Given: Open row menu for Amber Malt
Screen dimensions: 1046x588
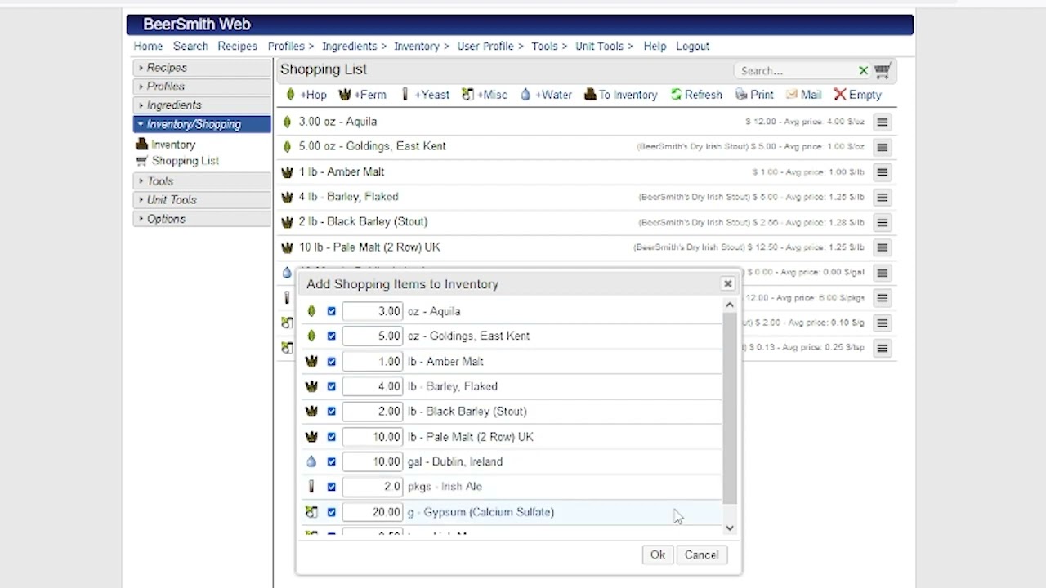Looking at the screenshot, I should (882, 172).
